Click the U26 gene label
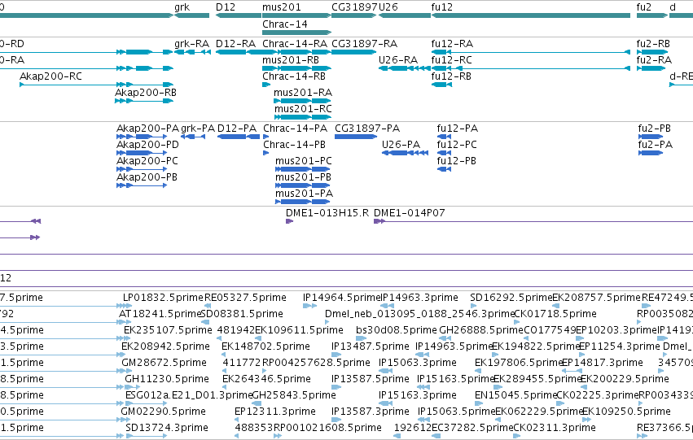 pyautogui.click(x=388, y=7)
